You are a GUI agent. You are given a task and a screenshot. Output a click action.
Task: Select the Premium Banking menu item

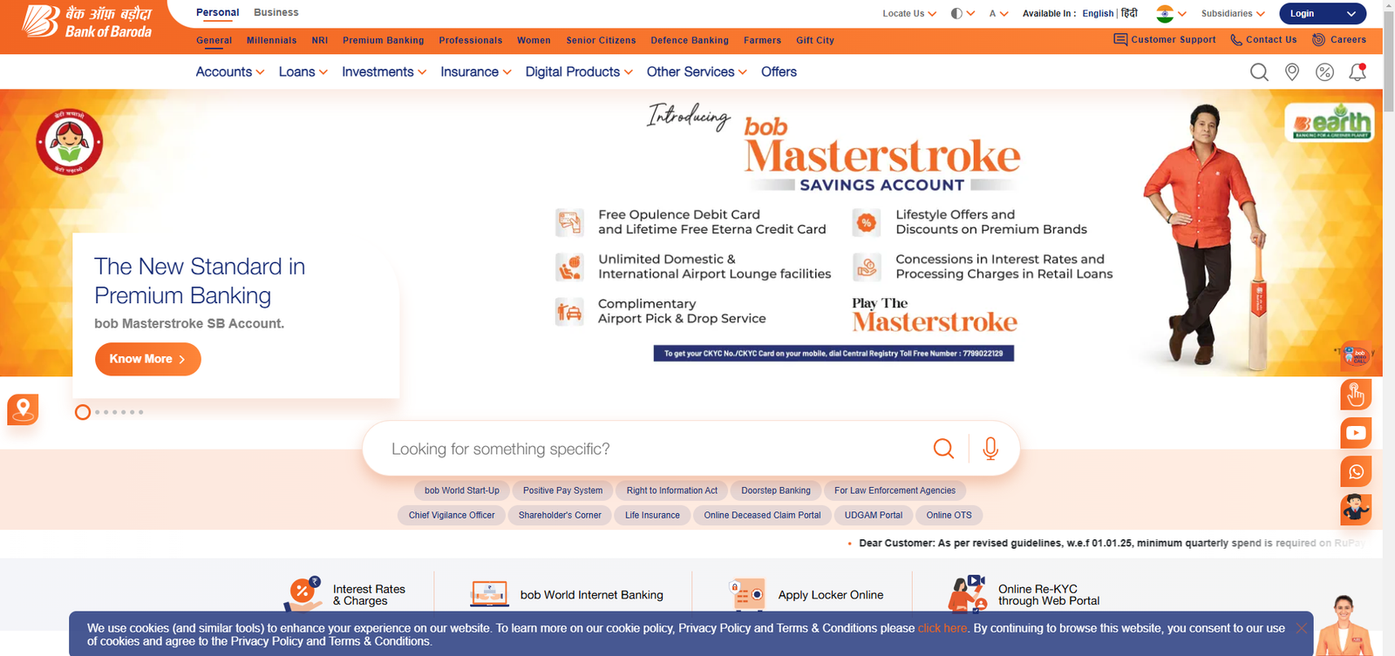384,40
